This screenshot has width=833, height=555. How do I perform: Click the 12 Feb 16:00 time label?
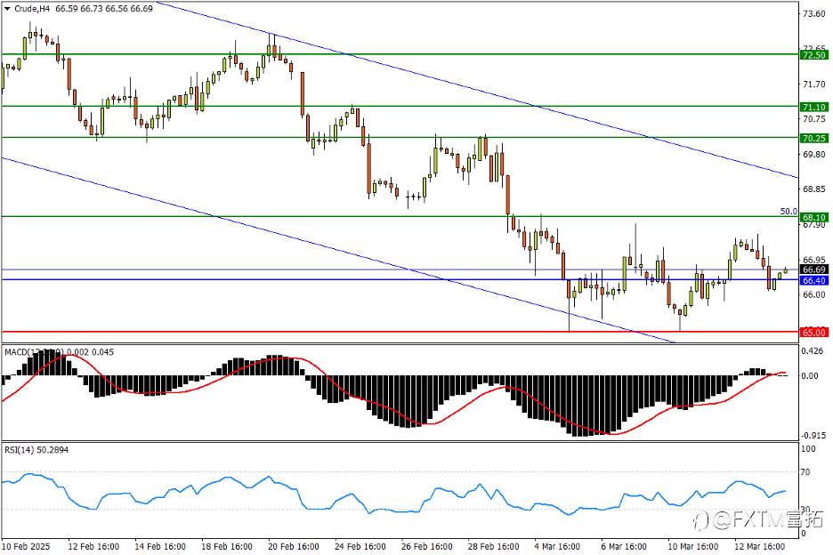[94, 546]
